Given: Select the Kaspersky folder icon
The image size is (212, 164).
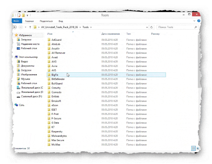Looking at the screenshot, I should [x=49, y=131].
